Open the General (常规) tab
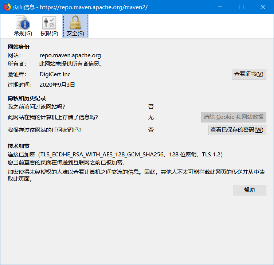Image resolution: width=274 pixels, height=265 pixels. (23, 26)
